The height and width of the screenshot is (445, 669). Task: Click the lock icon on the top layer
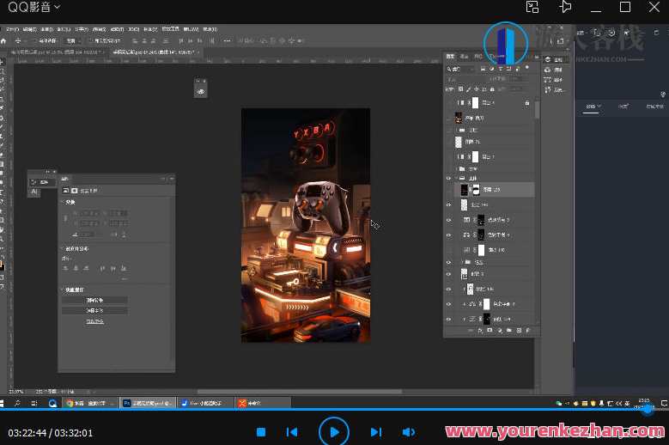(527, 102)
